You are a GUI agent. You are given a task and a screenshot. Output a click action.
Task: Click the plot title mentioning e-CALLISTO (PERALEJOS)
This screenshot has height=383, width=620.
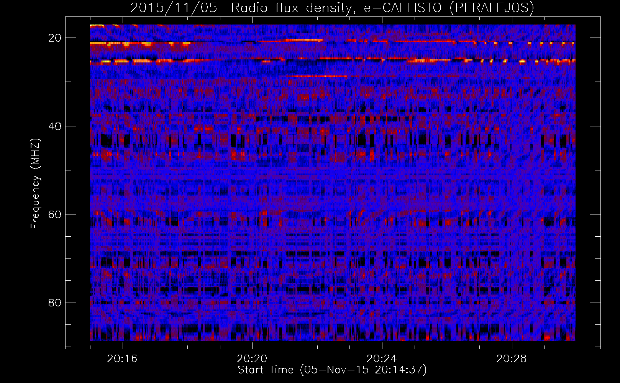point(332,8)
